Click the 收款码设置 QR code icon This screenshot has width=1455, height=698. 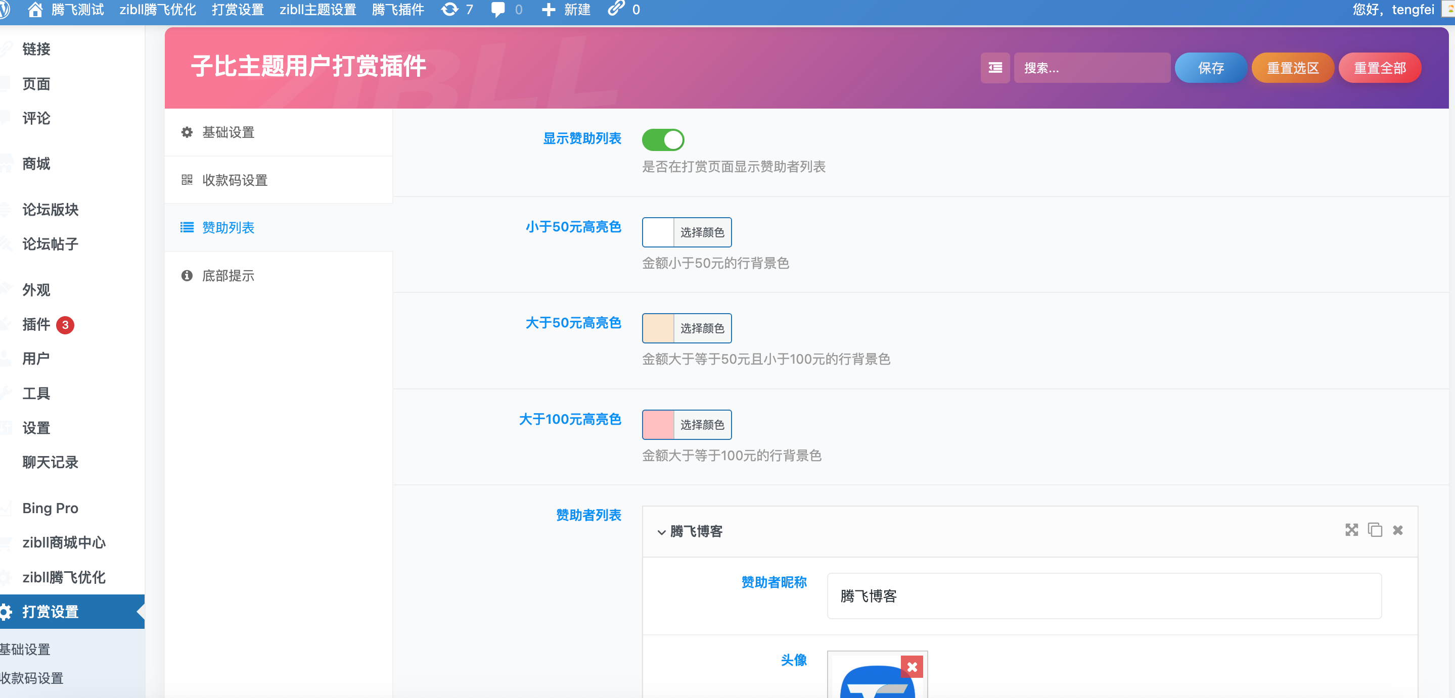(187, 180)
